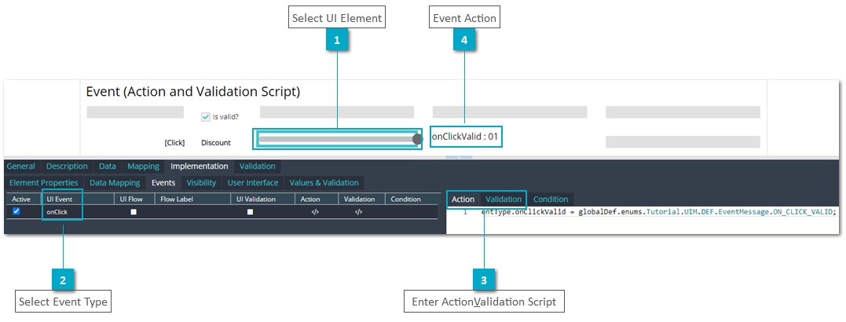Viewport: 846px width, 322px height.
Task: Switch to Element Properties sub-tab
Action: pyautogui.click(x=44, y=183)
